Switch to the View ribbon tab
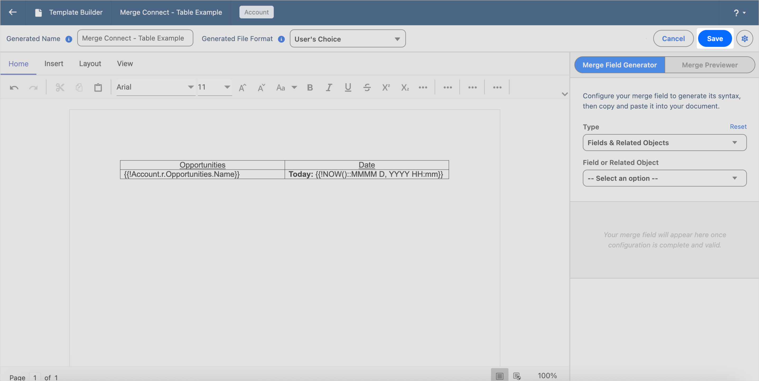The height and width of the screenshot is (381, 759). point(125,64)
